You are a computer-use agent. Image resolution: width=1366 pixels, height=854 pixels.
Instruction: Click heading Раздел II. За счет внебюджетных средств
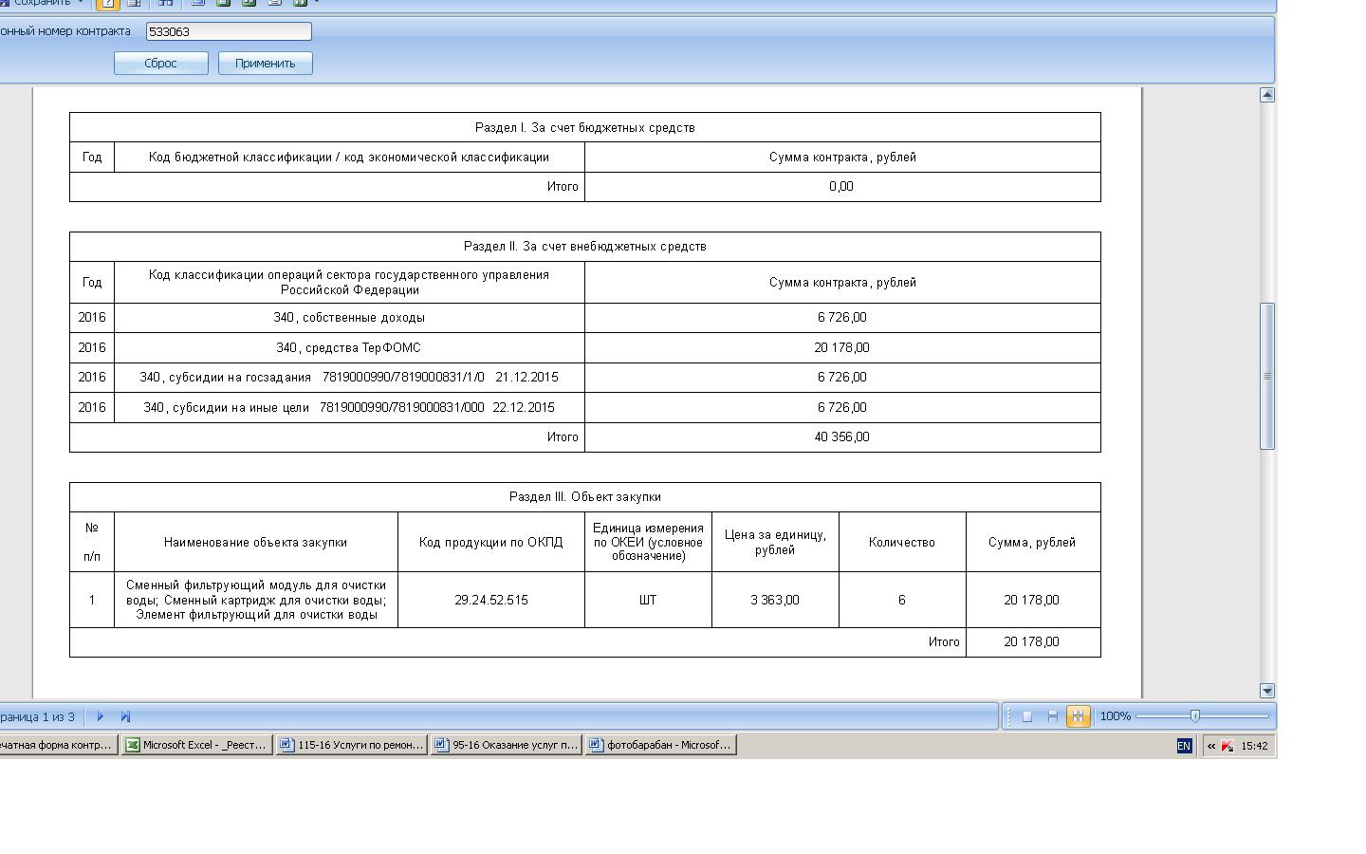coord(584,246)
